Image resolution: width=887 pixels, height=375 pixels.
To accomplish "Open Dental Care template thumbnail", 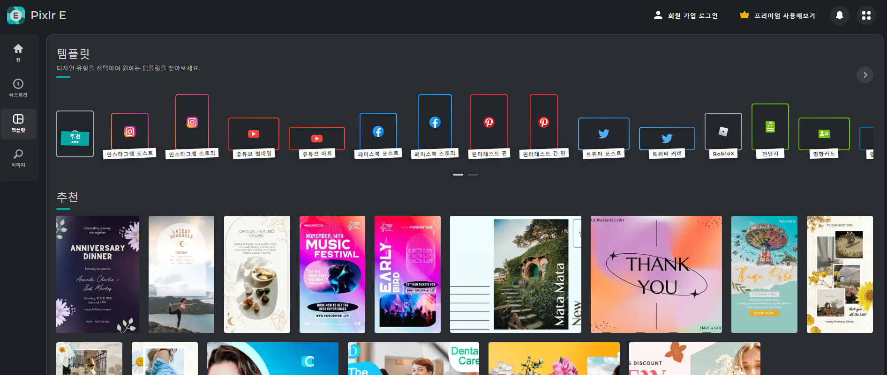I will 413,359.
